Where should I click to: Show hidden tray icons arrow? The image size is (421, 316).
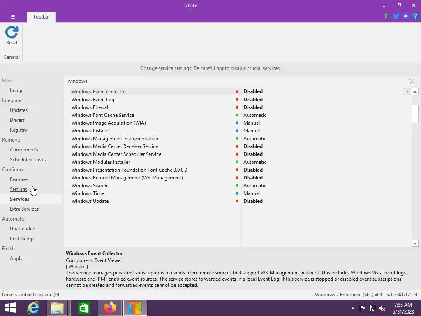(x=352, y=308)
